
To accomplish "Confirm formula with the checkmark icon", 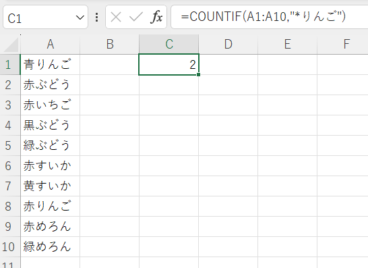I will pyautogui.click(x=136, y=17).
